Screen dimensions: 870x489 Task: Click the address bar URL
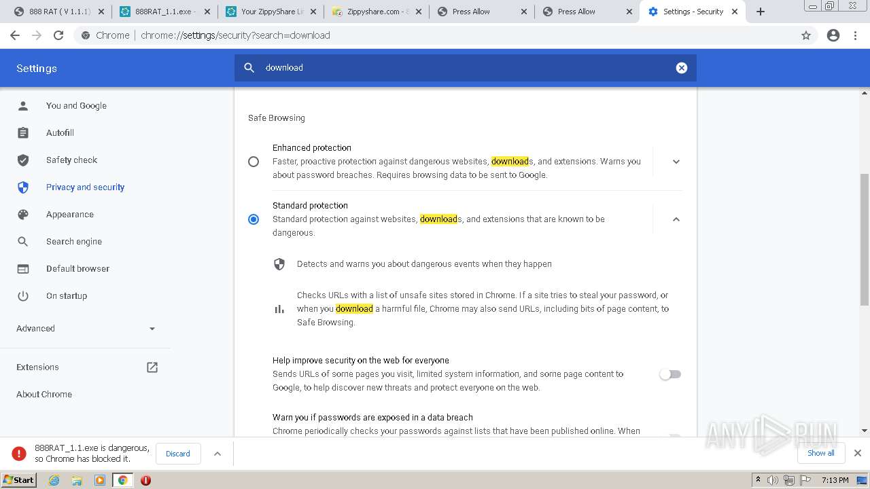click(x=235, y=35)
